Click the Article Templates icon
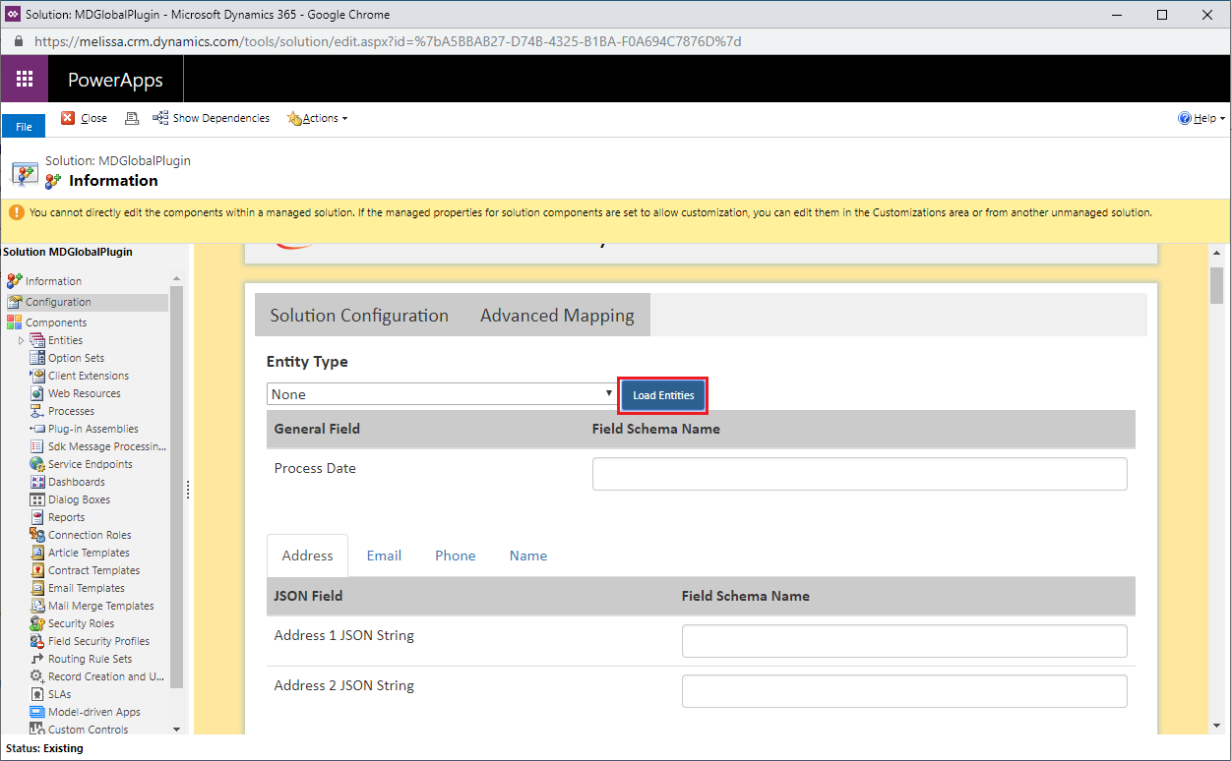This screenshot has height=761, width=1232. coord(37,553)
